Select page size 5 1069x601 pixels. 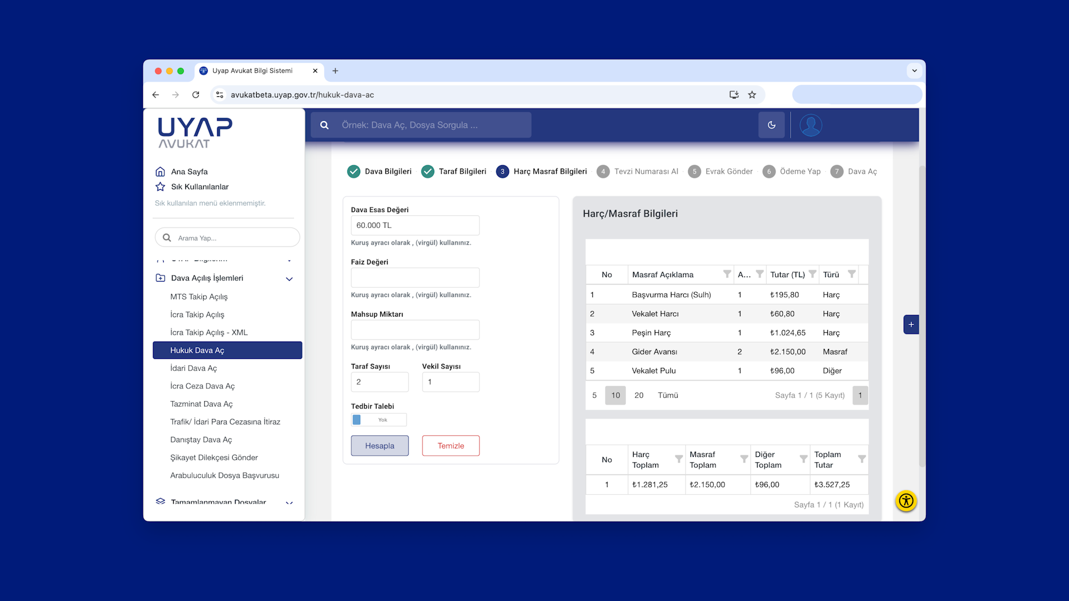click(594, 395)
